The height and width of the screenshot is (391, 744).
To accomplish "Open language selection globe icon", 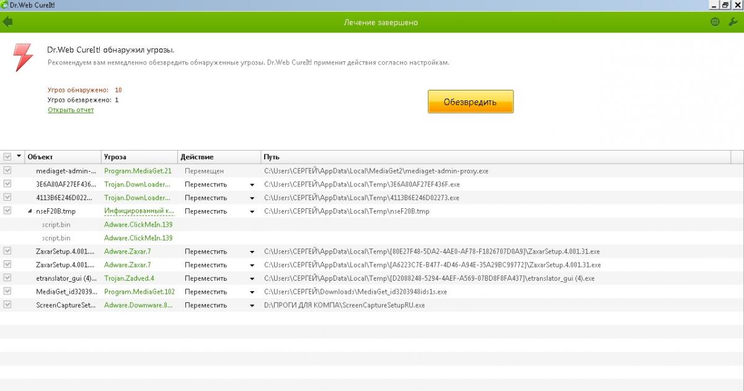I will click(x=715, y=22).
